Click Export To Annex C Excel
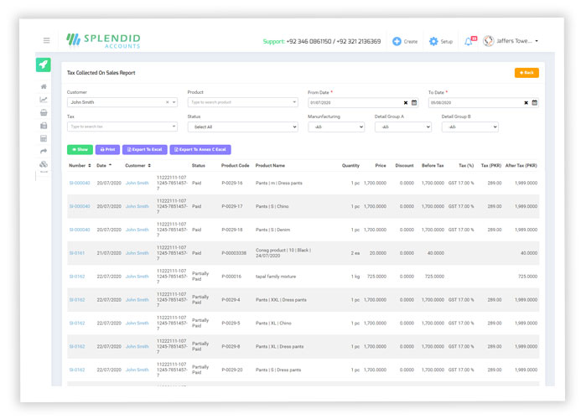This screenshot has width=586, height=419. 200,150
